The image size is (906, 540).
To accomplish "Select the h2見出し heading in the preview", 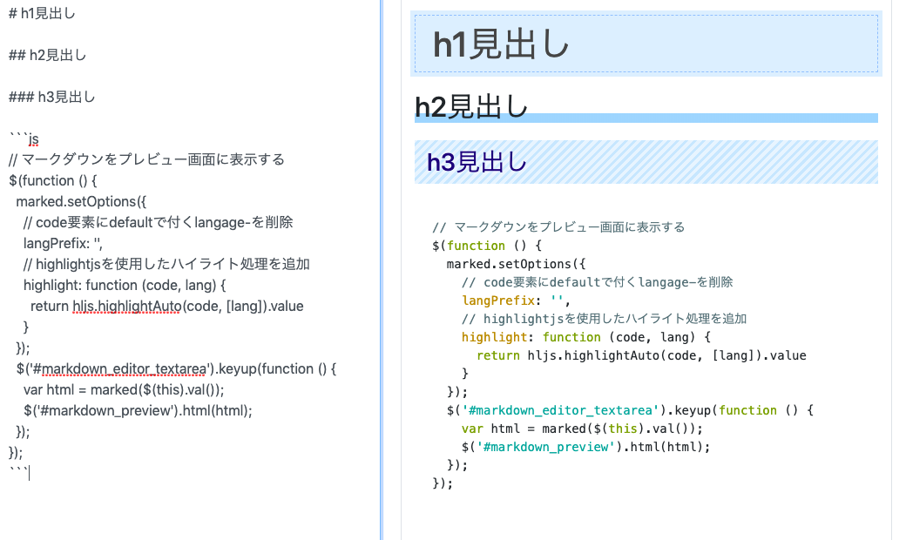I will pyautogui.click(x=470, y=105).
